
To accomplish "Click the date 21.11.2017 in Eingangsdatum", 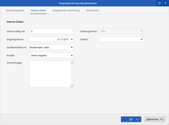I will coord(63,39).
